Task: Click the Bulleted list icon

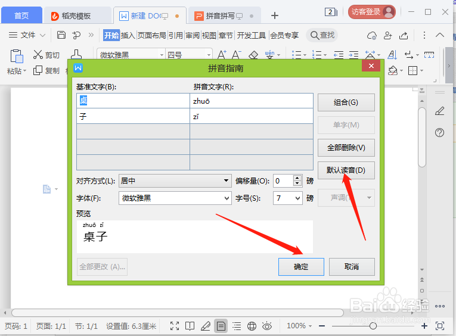Action: pos(297,55)
